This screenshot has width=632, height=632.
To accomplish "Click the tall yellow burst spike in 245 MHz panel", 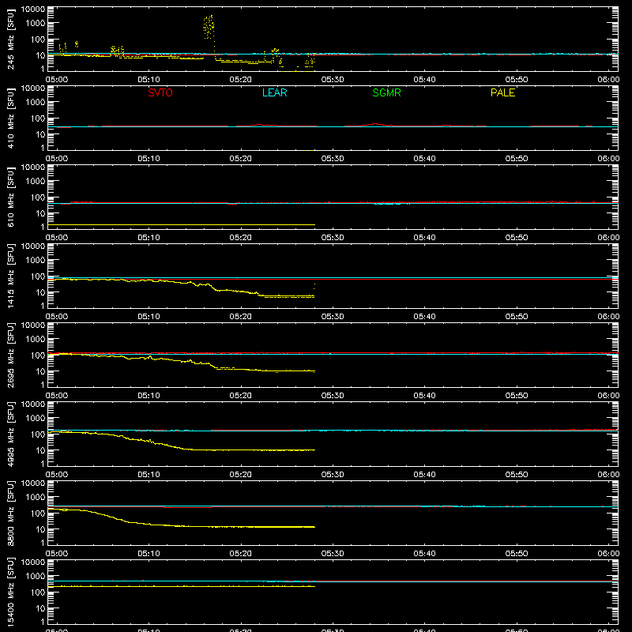I will pyautogui.click(x=209, y=27).
